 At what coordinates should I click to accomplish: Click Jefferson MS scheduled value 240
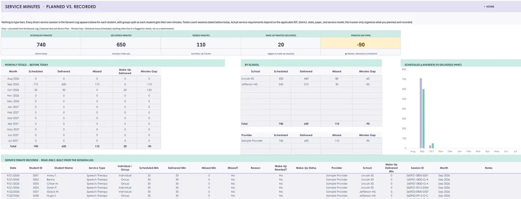coord(281,84)
